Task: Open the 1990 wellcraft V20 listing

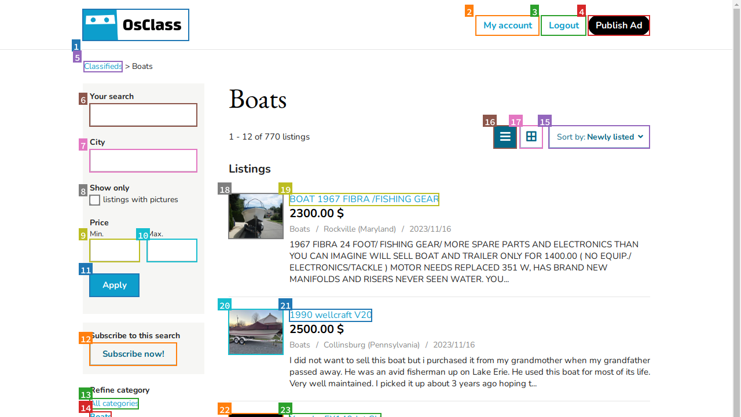Action: point(330,315)
